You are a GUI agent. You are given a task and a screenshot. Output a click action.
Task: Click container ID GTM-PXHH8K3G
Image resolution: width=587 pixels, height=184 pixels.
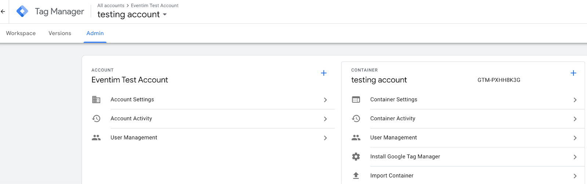coord(499,80)
